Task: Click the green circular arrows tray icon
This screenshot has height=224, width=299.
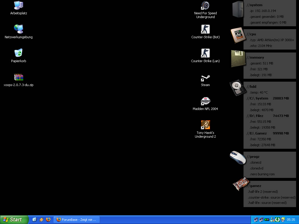Action: (x=277, y=220)
